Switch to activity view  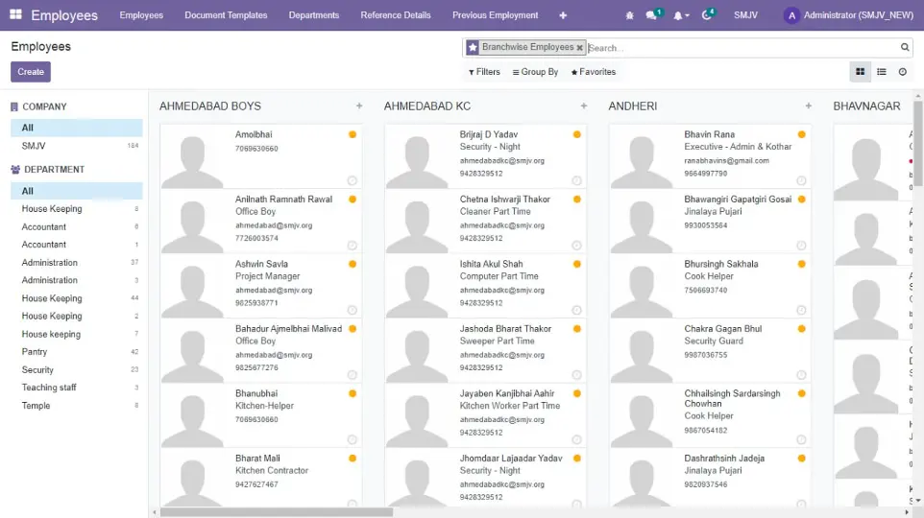(x=902, y=72)
